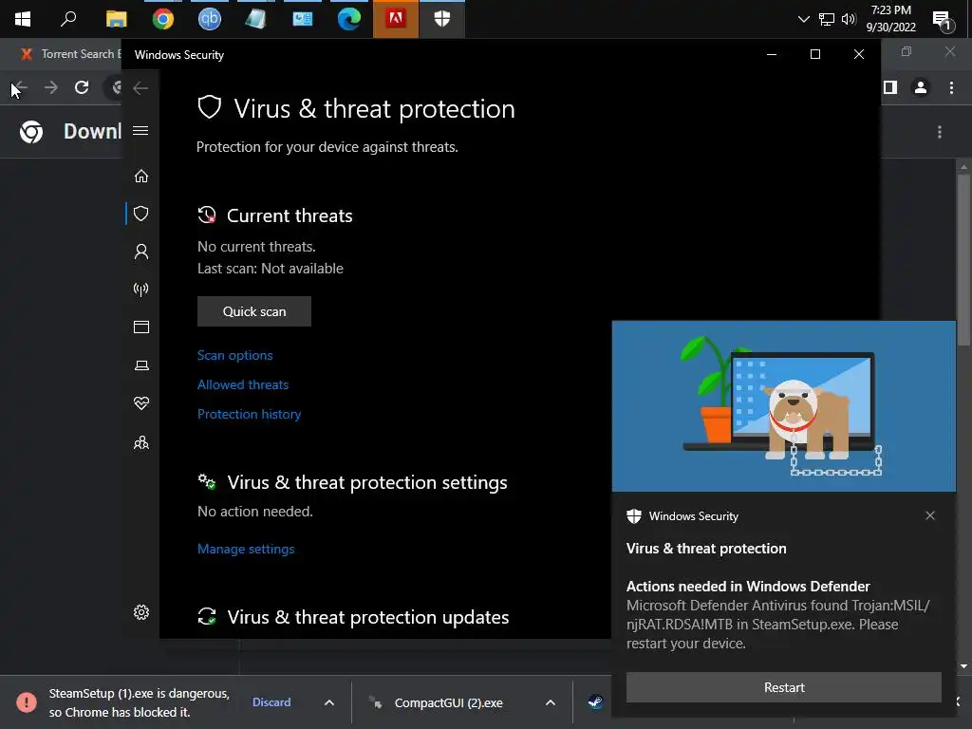
Task: Click the bulldog notification image
Action: (x=783, y=406)
